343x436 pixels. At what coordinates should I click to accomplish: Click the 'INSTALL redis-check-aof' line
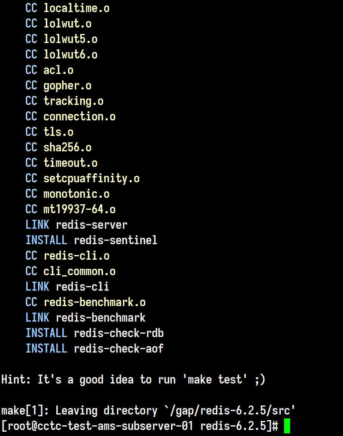pos(95,348)
